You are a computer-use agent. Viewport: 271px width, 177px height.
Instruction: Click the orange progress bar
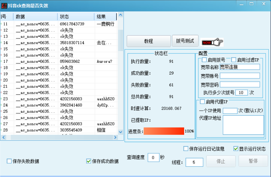click(164, 131)
